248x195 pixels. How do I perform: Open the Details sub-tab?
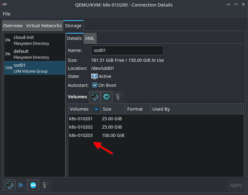tap(75, 38)
